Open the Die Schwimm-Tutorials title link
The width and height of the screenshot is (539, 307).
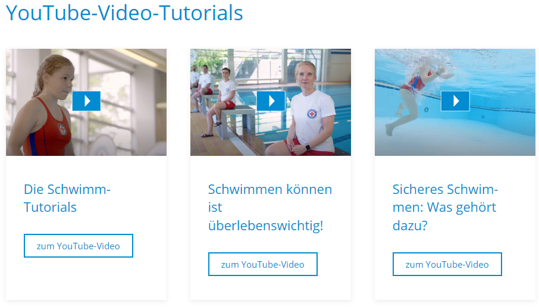[67, 198]
